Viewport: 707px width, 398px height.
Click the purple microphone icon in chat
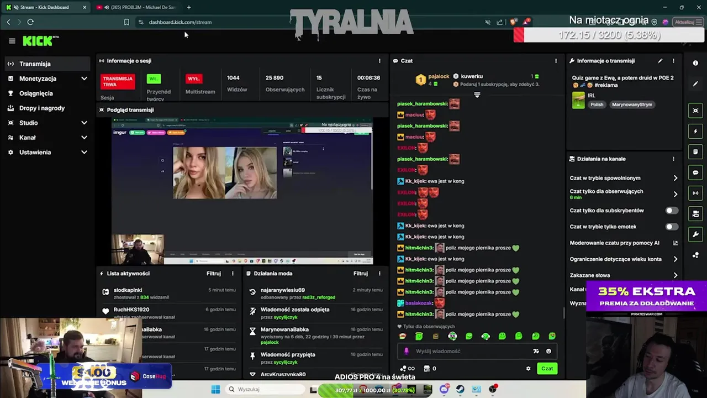pyautogui.click(x=407, y=351)
